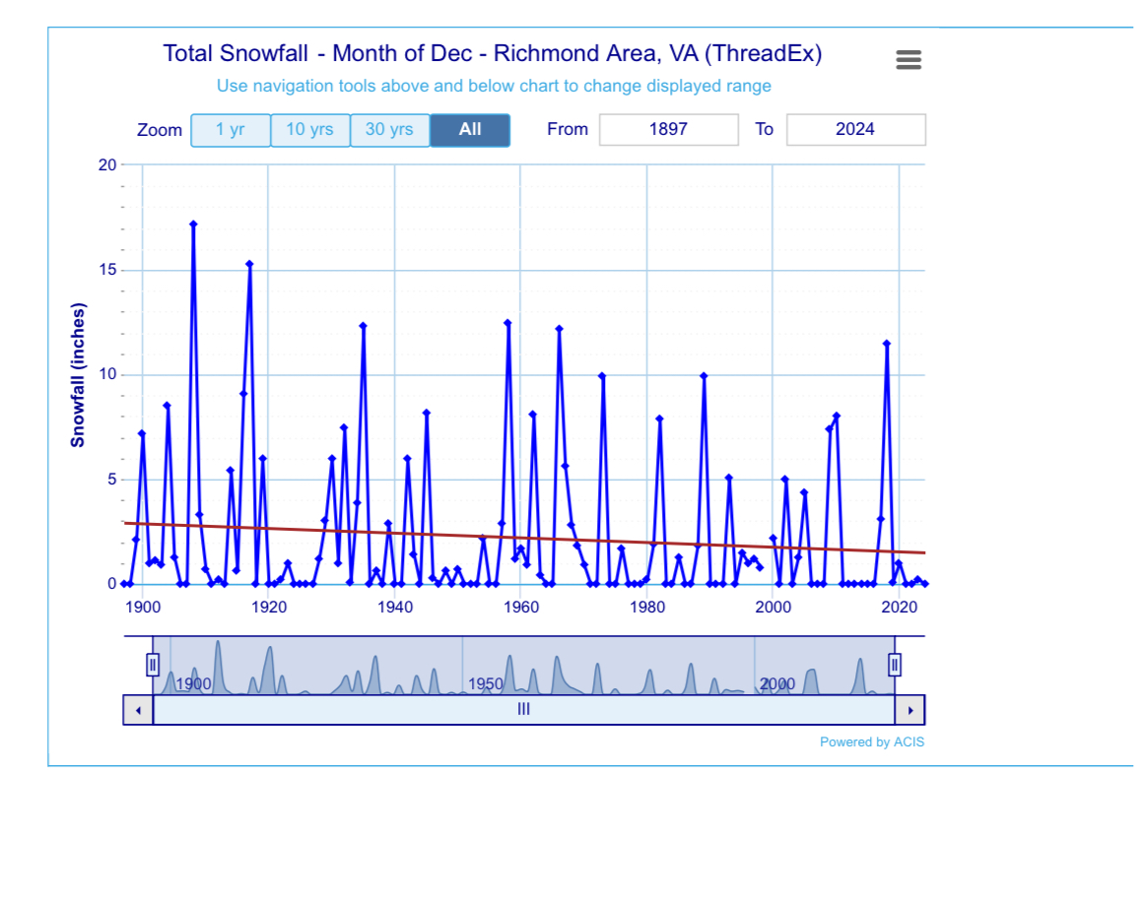Viewport: 1143px width, 901px height.
Task: Click the From year field showing 1897
Action: point(668,130)
